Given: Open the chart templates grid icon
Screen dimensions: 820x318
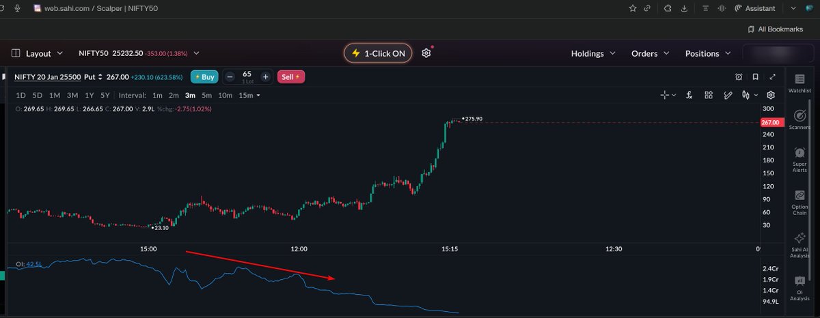Looking at the screenshot, I should click(709, 95).
